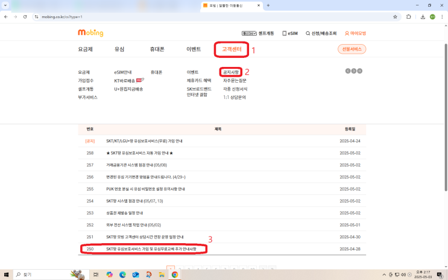Select 가입접수 in the submenu
Screen dimensions: 448x280
coord(86,81)
